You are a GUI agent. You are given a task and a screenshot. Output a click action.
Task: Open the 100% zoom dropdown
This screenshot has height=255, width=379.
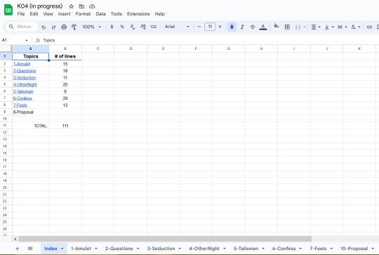91,27
